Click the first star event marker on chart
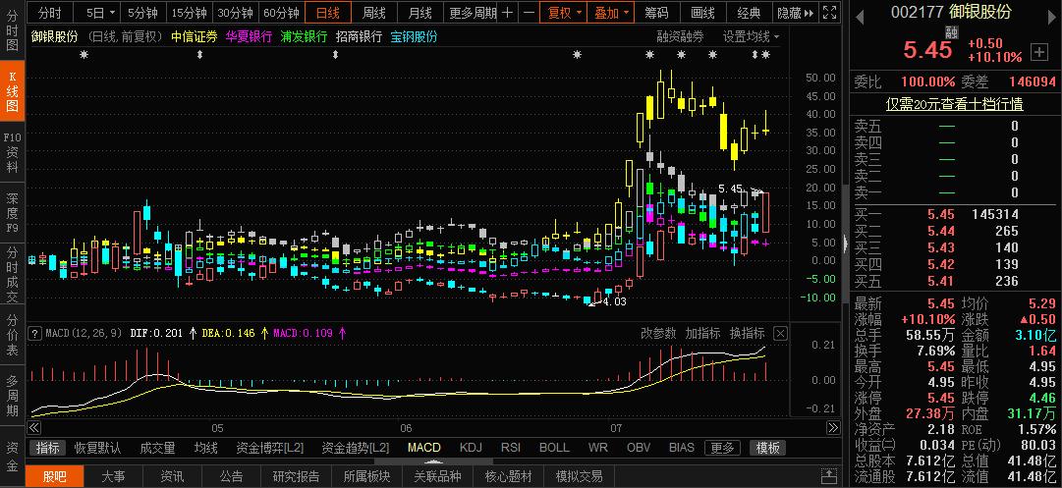 tap(84, 55)
